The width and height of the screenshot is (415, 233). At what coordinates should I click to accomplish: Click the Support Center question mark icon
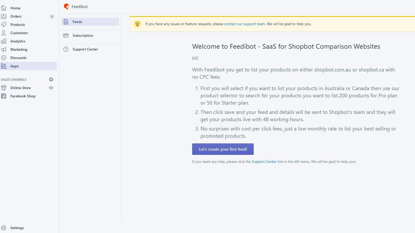66,49
